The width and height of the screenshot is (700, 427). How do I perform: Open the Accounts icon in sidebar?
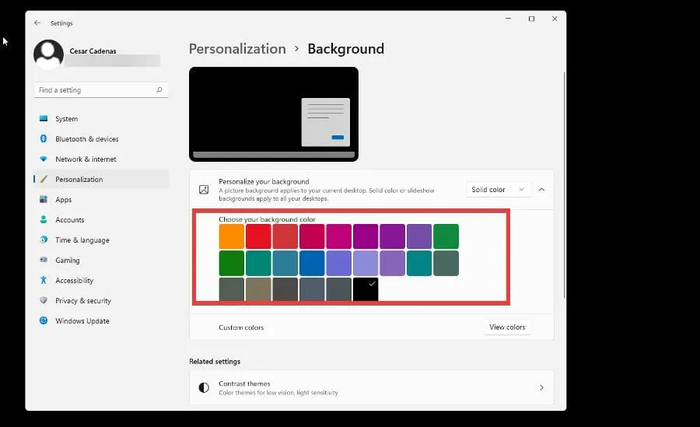44,220
